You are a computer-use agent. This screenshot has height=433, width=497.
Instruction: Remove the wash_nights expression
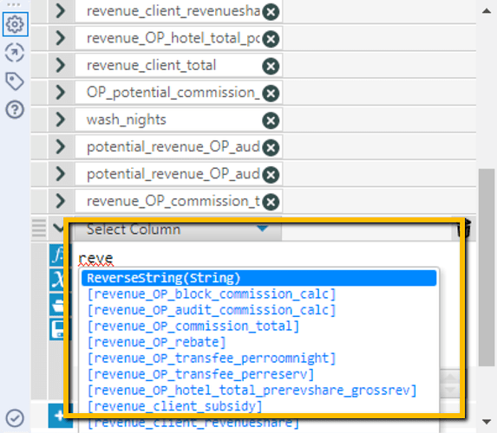click(271, 120)
